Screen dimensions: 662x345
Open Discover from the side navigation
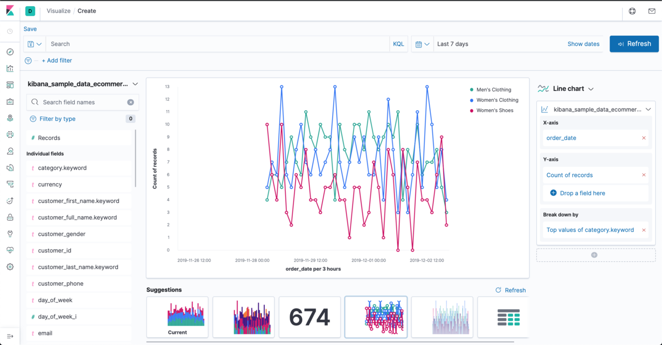(x=10, y=52)
